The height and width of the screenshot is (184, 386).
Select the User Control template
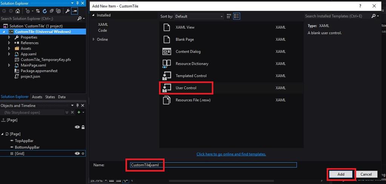click(231, 88)
